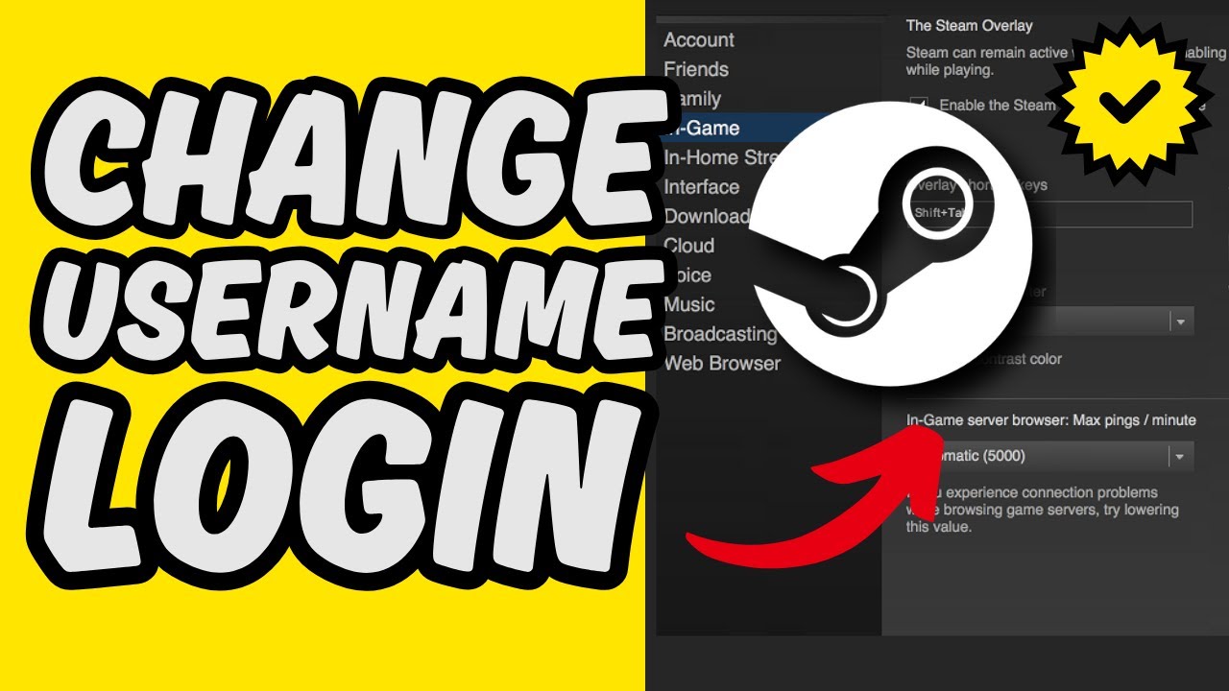Open the Music settings category
The image size is (1229, 691).
click(x=689, y=304)
